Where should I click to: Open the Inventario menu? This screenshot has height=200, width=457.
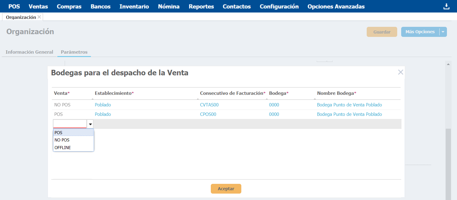click(x=134, y=6)
